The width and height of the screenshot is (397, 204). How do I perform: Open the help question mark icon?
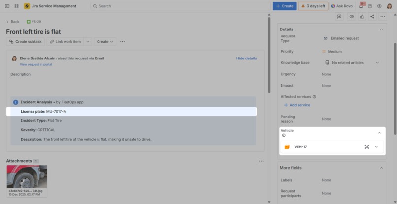(370, 6)
